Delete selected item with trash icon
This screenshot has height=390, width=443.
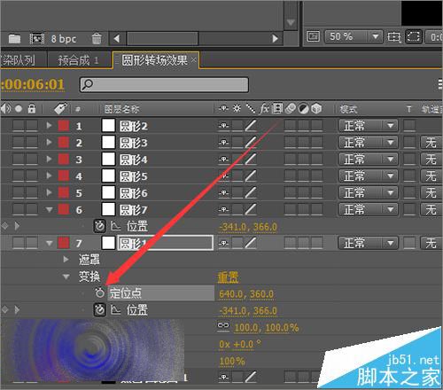[x=97, y=39]
